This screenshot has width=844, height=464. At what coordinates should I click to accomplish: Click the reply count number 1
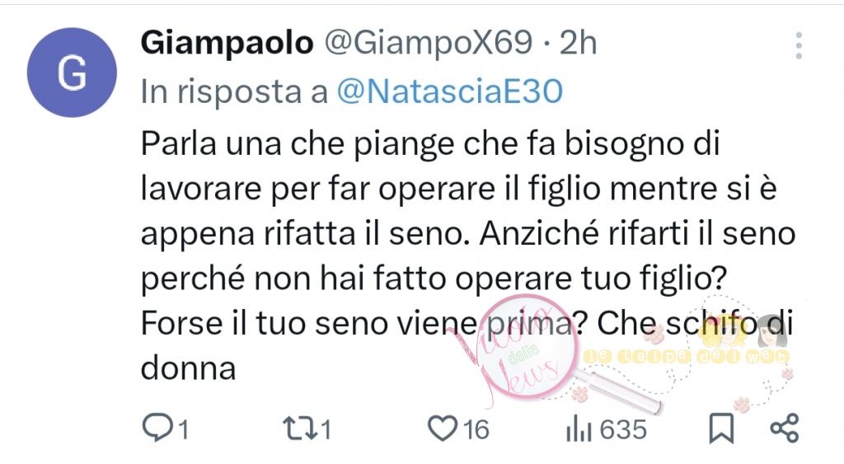tap(183, 430)
